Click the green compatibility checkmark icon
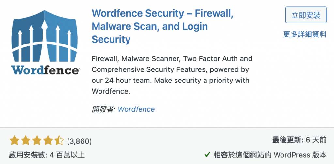Screen dimensions: 334x164 coord(207,155)
